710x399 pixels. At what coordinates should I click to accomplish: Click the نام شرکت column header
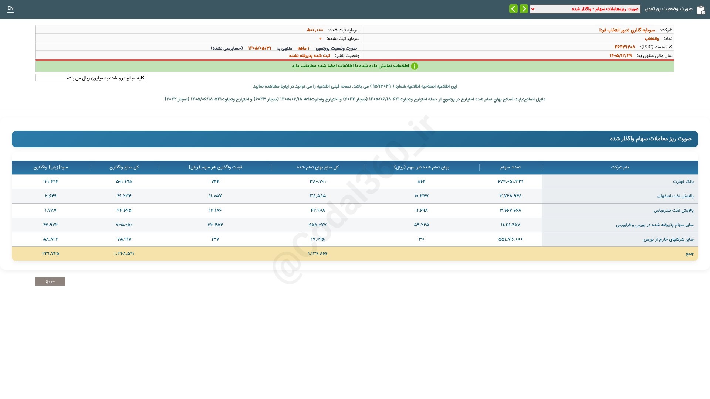pyautogui.click(x=620, y=167)
